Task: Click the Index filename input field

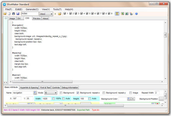Action: click(30, 14)
